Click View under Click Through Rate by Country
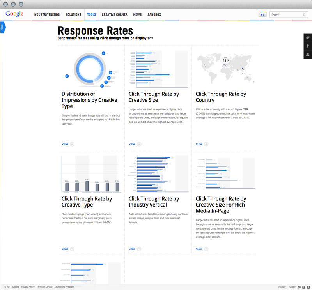This screenshot has height=290, width=312. [x=199, y=144]
